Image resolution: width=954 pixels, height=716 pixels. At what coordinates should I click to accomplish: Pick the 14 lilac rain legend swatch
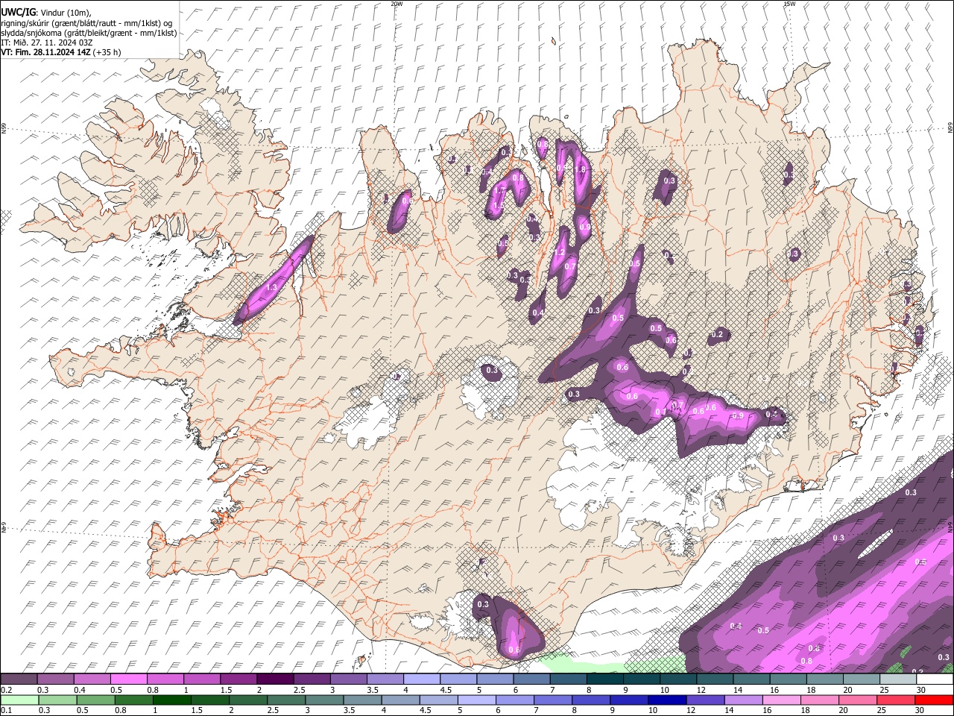pos(743,700)
